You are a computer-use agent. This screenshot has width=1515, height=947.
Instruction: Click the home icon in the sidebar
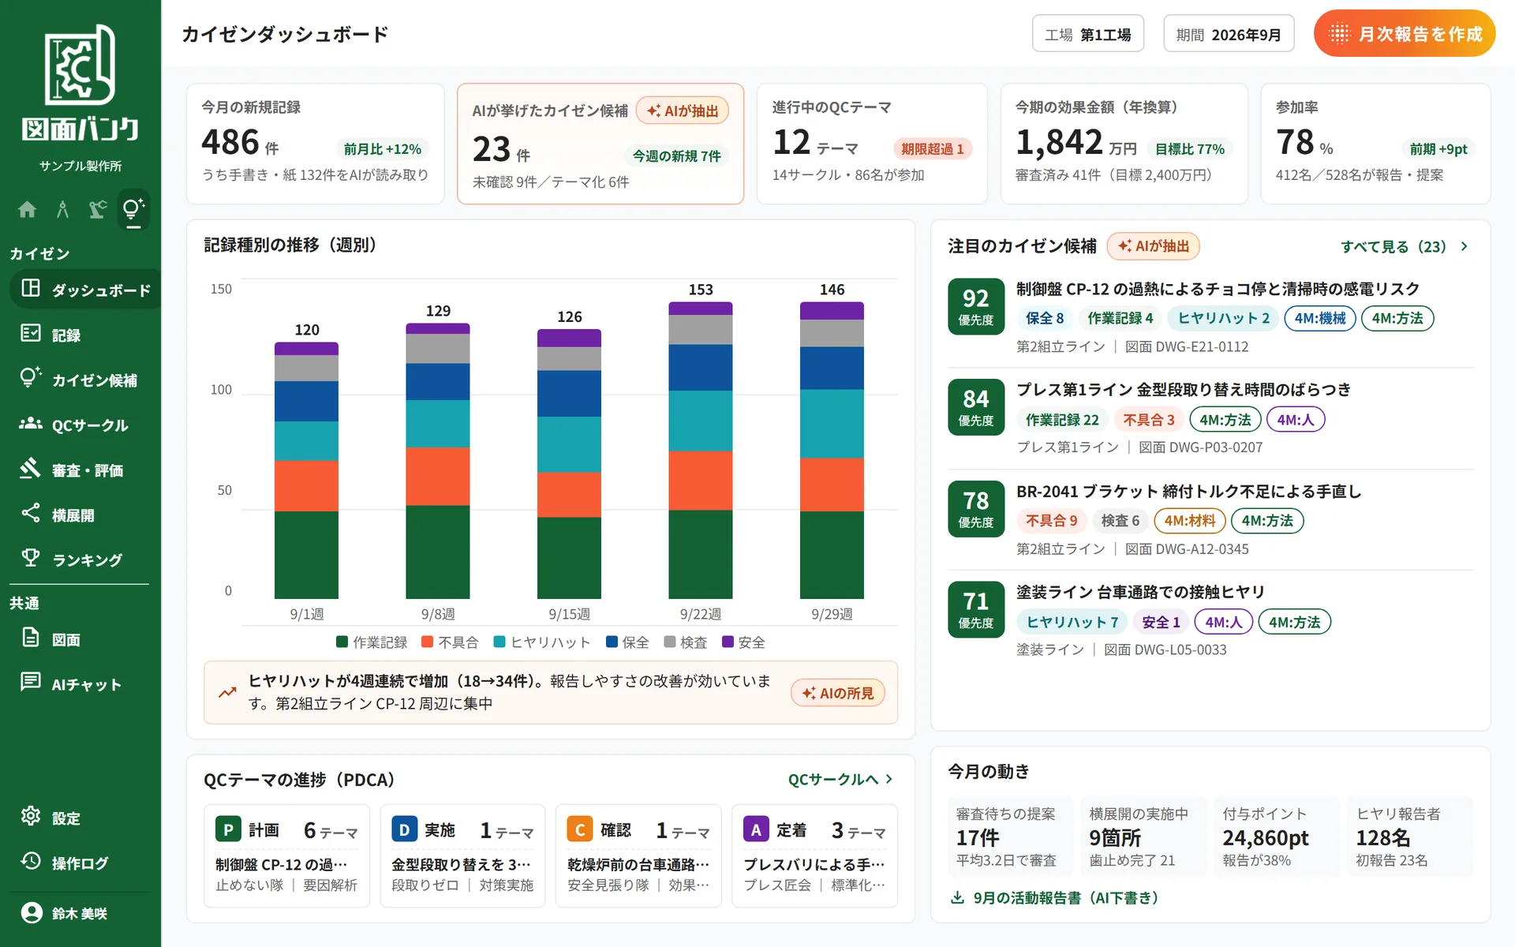[x=28, y=209]
